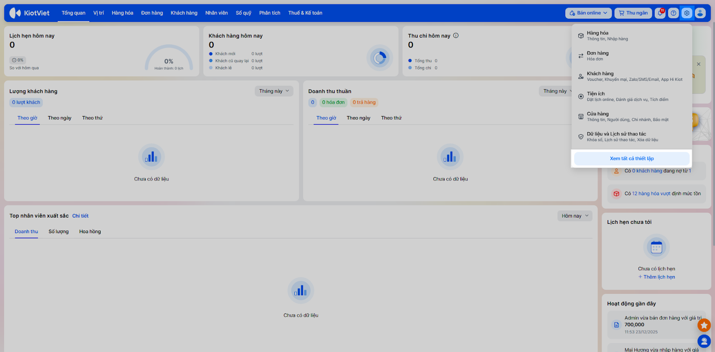
Task: Open the help question-mark icon
Action: pos(673,13)
